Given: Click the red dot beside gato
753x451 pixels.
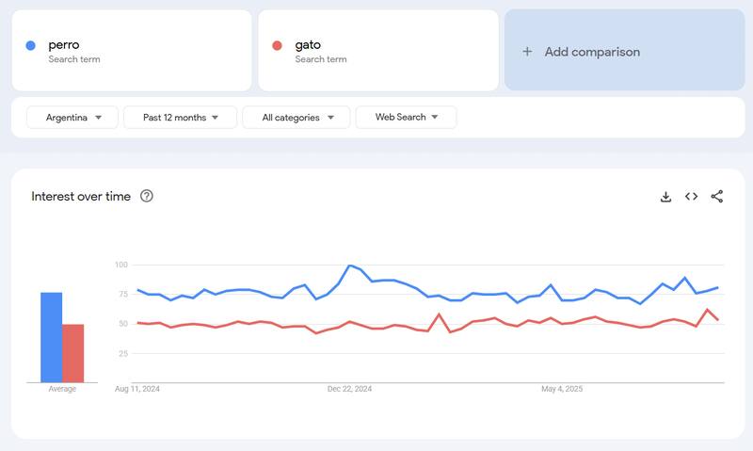Looking at the screenshot, I should pyautogui.click(x=277, y=45).
